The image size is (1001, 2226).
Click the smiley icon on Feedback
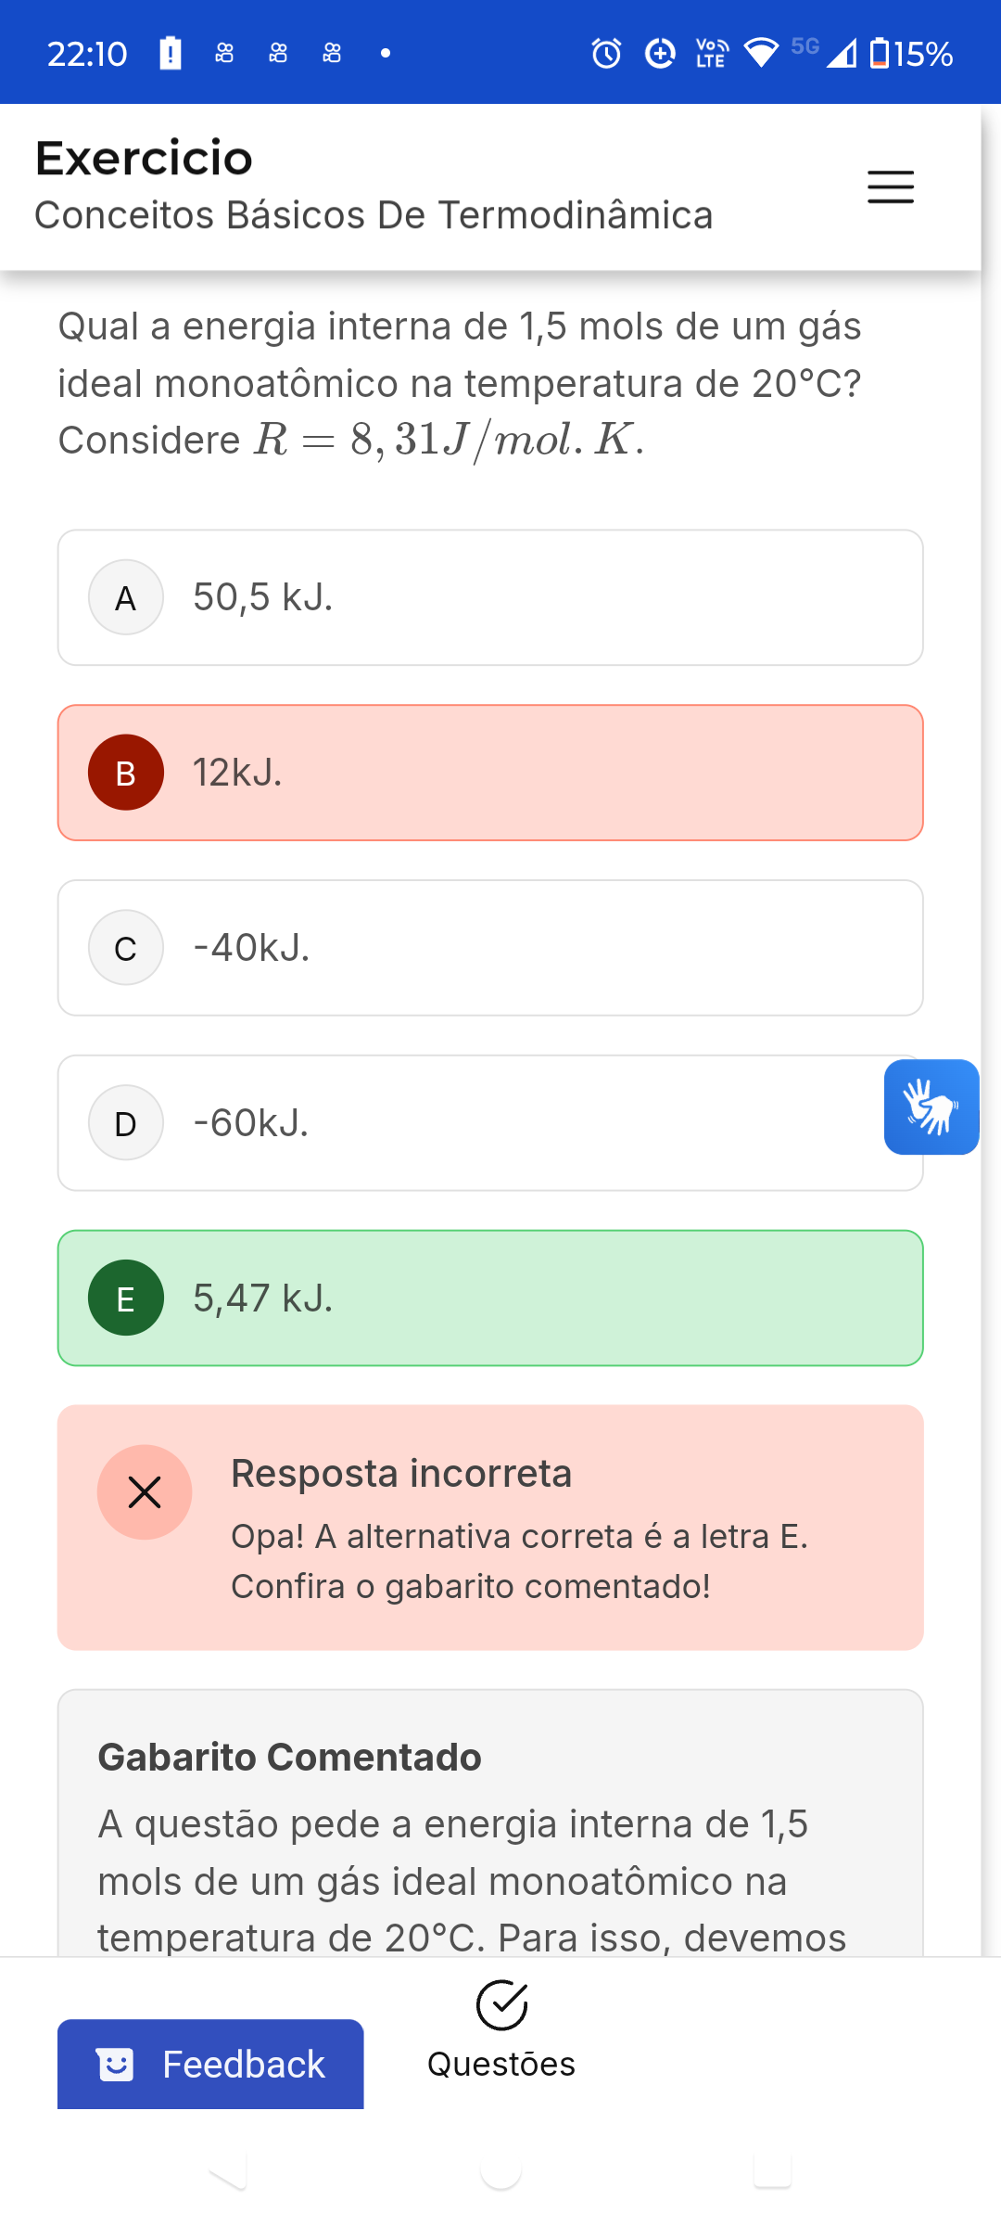[115, 2065]
